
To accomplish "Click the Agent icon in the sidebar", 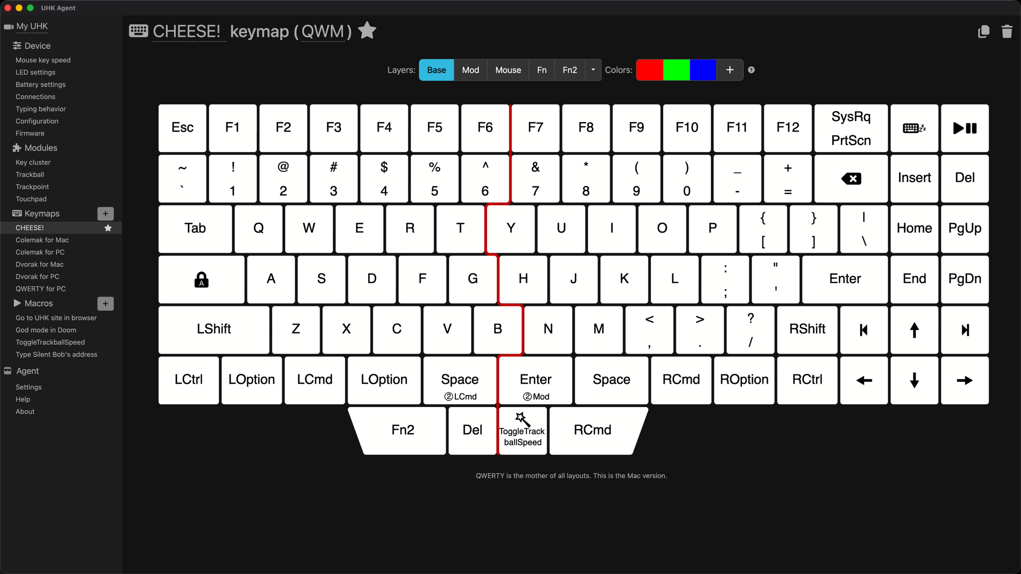I will click(x=8, y=371).
